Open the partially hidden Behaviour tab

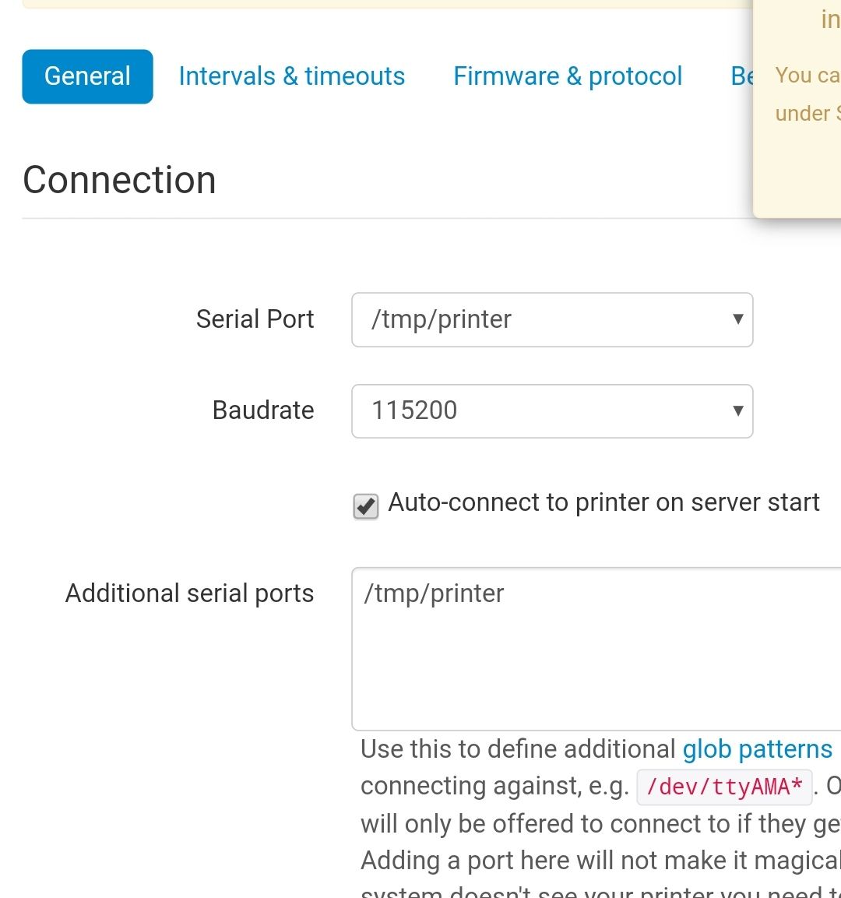(x=742, y=76)
